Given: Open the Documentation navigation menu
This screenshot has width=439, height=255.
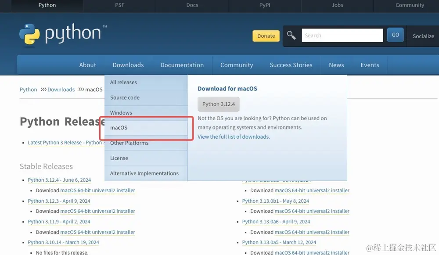Looking at the screenshot, I should (x=182, y=65).
